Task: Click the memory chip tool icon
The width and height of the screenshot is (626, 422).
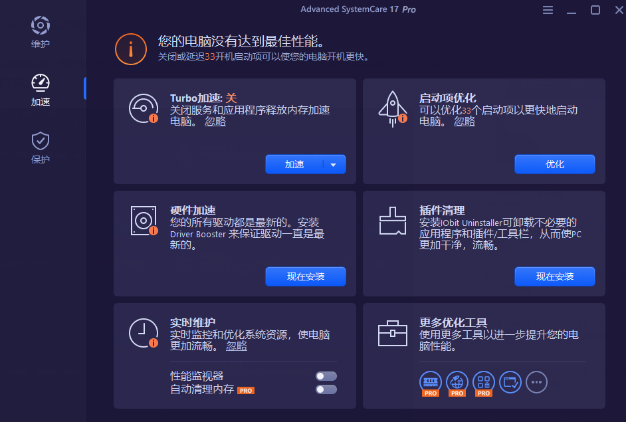Action: click(431, 381)
